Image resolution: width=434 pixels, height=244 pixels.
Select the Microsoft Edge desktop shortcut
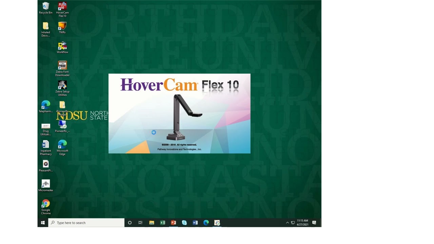tap(62, 148)
